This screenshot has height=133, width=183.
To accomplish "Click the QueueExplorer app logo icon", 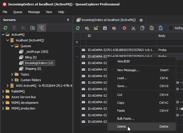I will tap(5, 4).
